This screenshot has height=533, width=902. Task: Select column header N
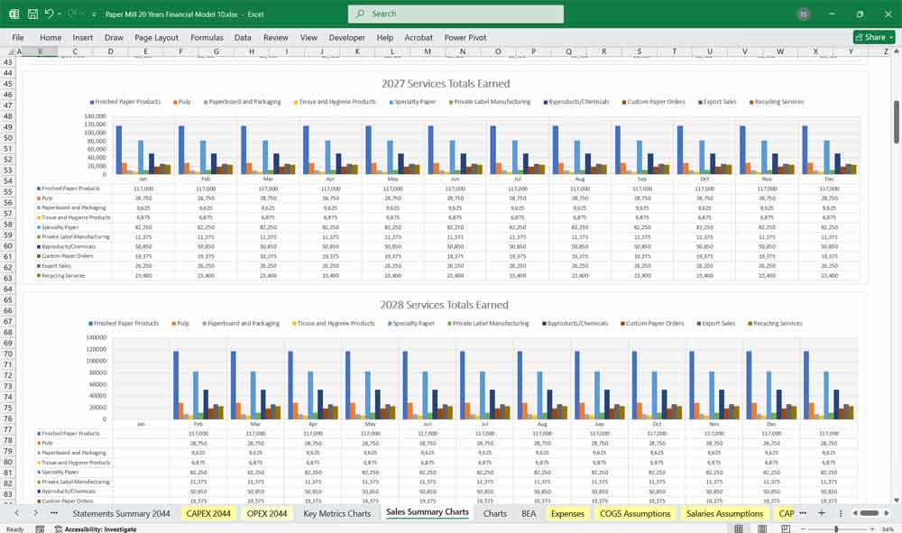463,51
